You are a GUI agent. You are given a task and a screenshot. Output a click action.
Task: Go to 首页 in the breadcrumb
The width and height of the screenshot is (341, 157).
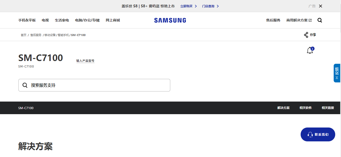click(23, 35)
